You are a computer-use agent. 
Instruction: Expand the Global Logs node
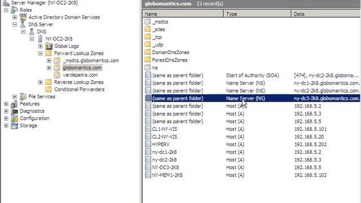(40, 46)
